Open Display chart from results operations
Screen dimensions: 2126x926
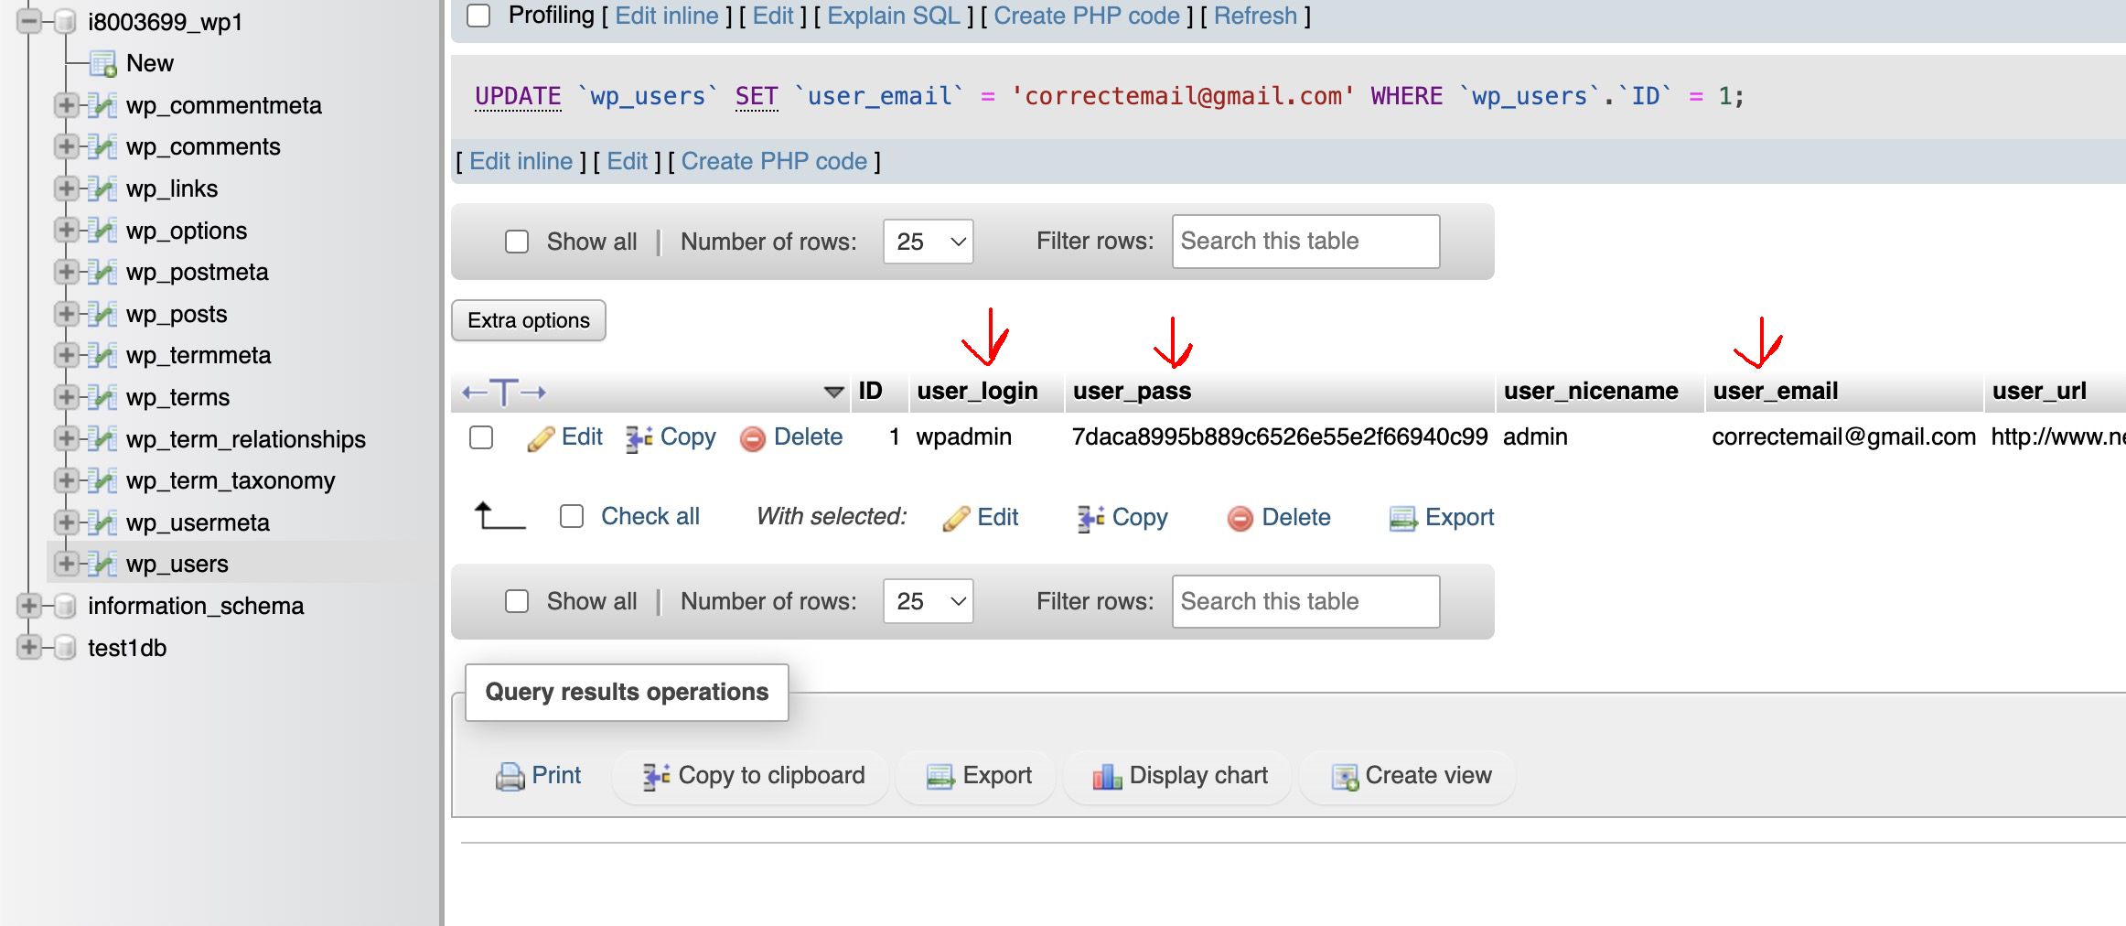click(1109, 775)
